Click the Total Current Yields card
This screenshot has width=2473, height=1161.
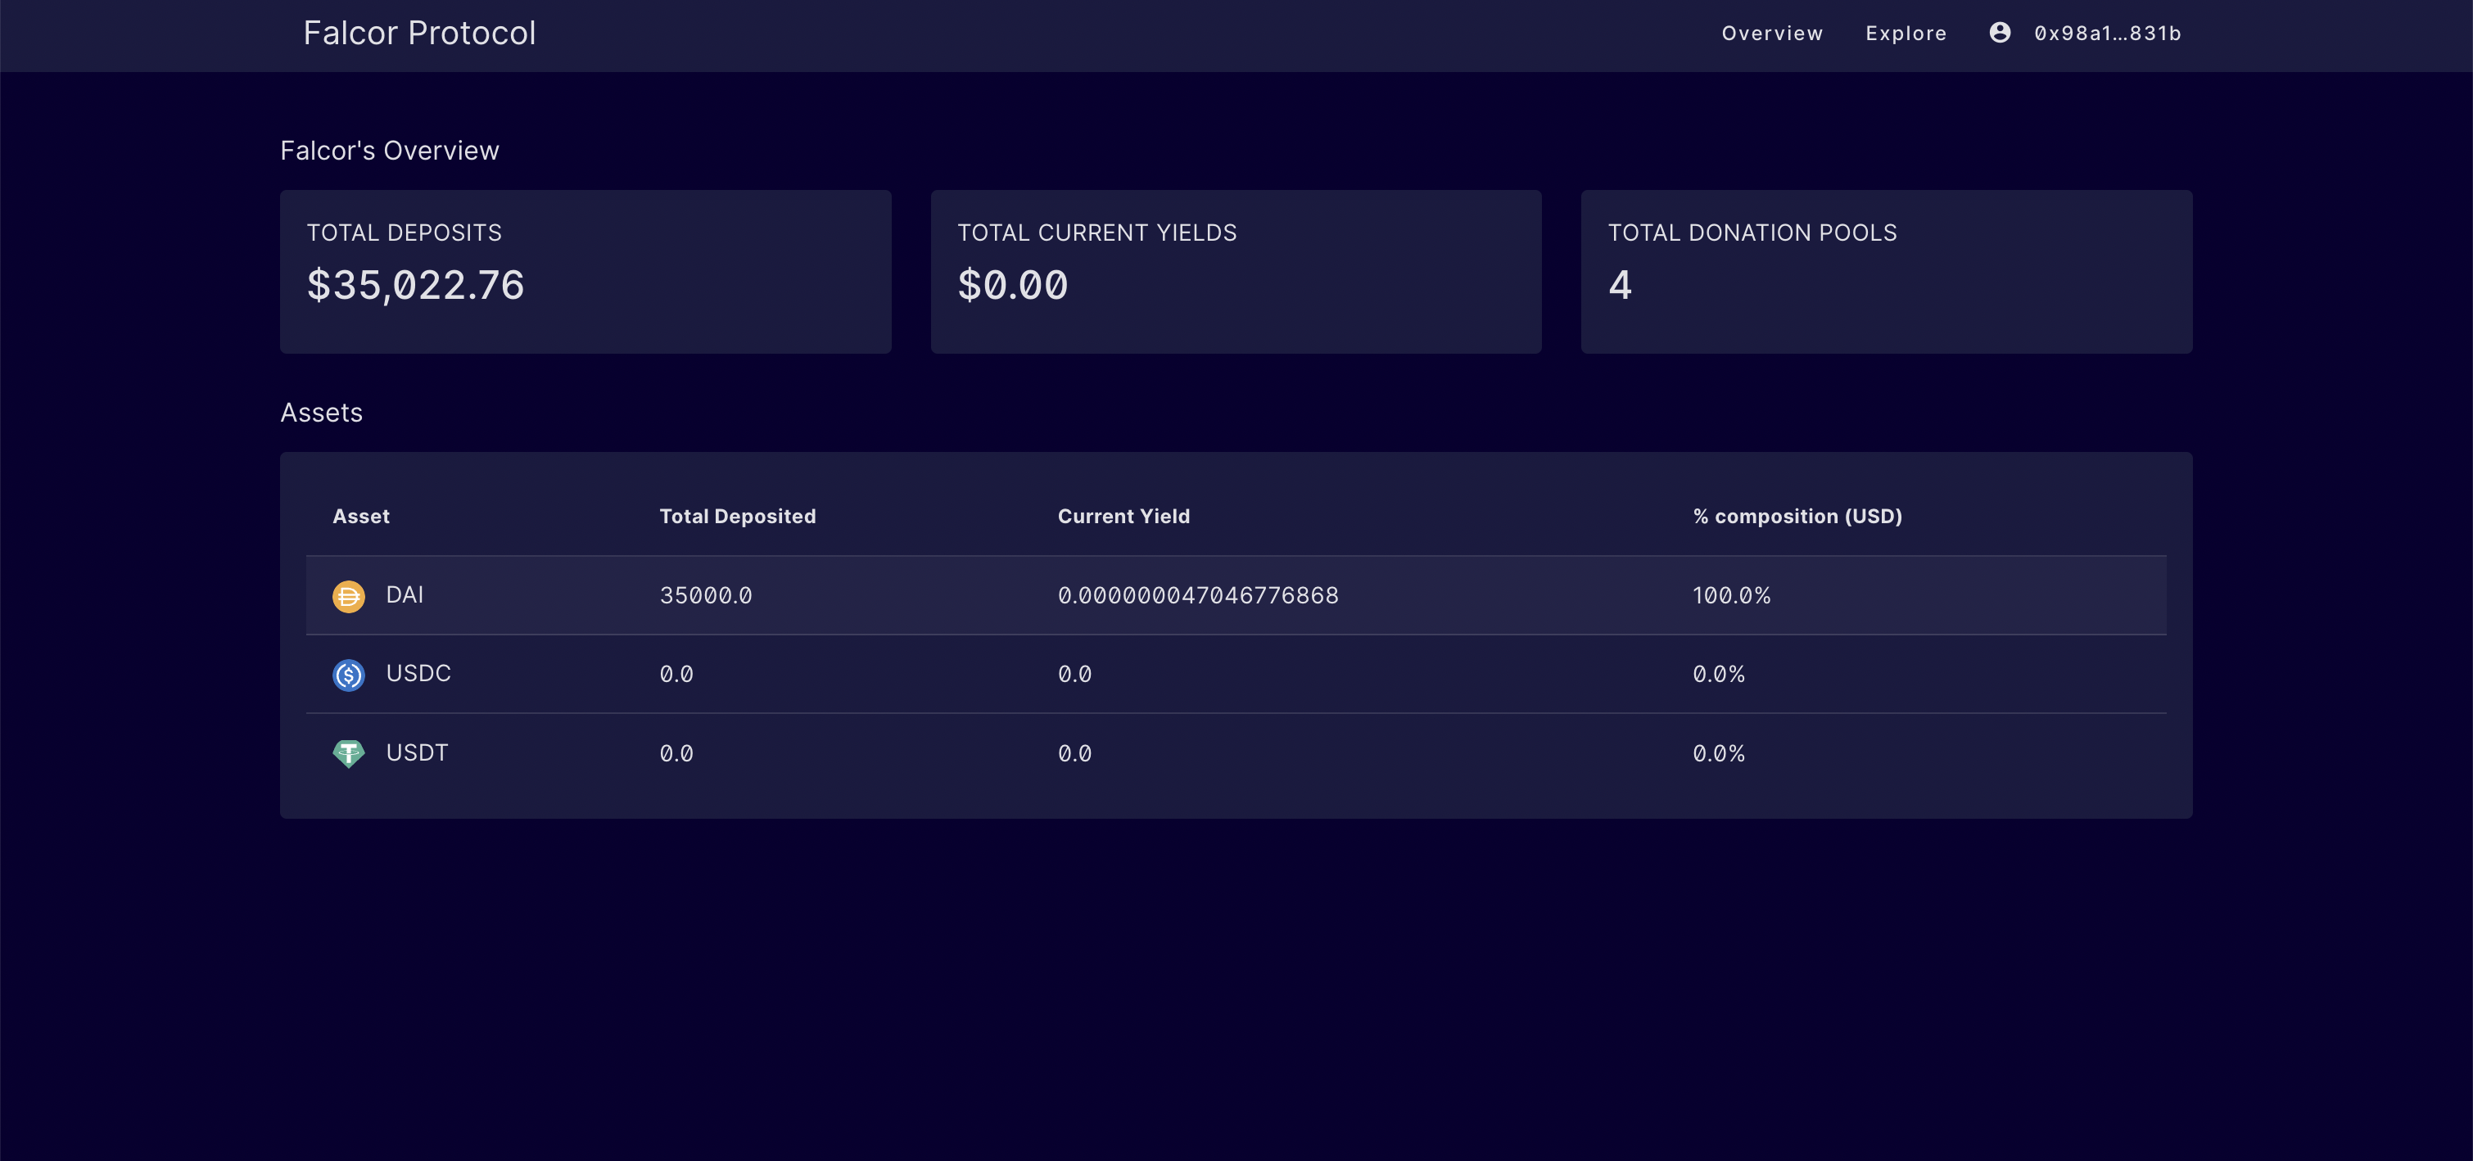pos(1236,272)
